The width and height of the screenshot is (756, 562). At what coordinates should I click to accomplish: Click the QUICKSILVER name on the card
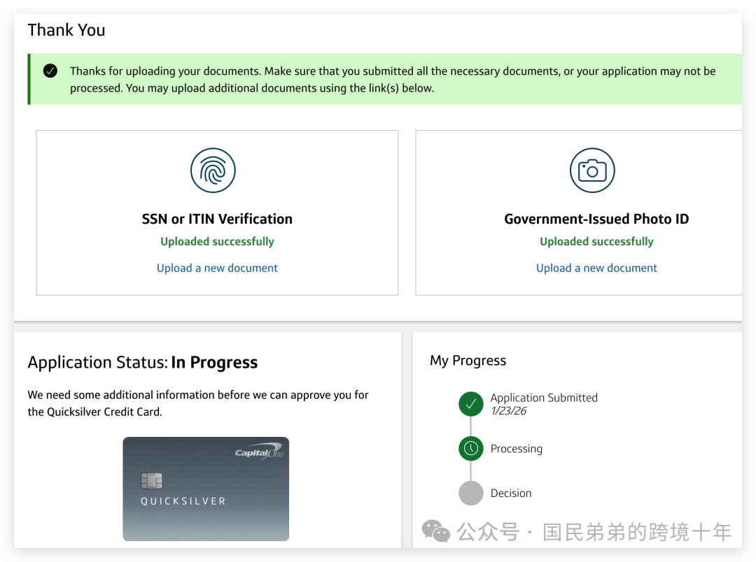(x=183, y=501)
